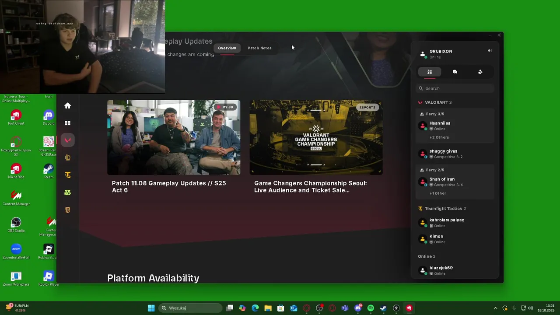Select Klient Riot desktop shortcut
Viewport: 560px width, 315px height.
(x=16, y=171)
